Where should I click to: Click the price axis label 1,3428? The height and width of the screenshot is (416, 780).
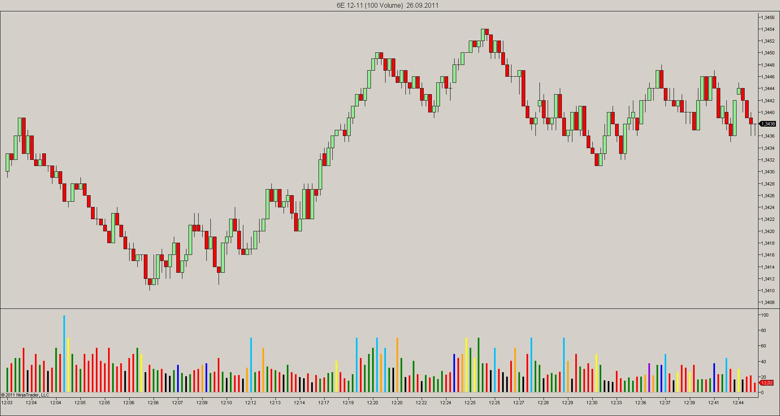point(767,184)
